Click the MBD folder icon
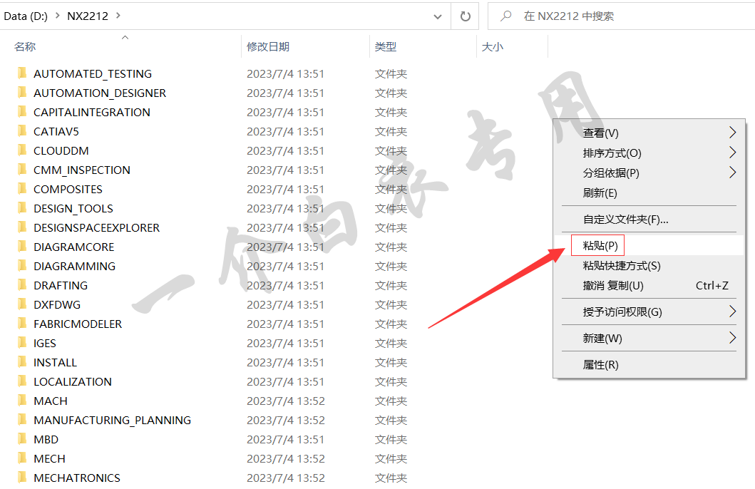Image resolution: width=755 pixels, height=489 pixels. tap(21, 439)
